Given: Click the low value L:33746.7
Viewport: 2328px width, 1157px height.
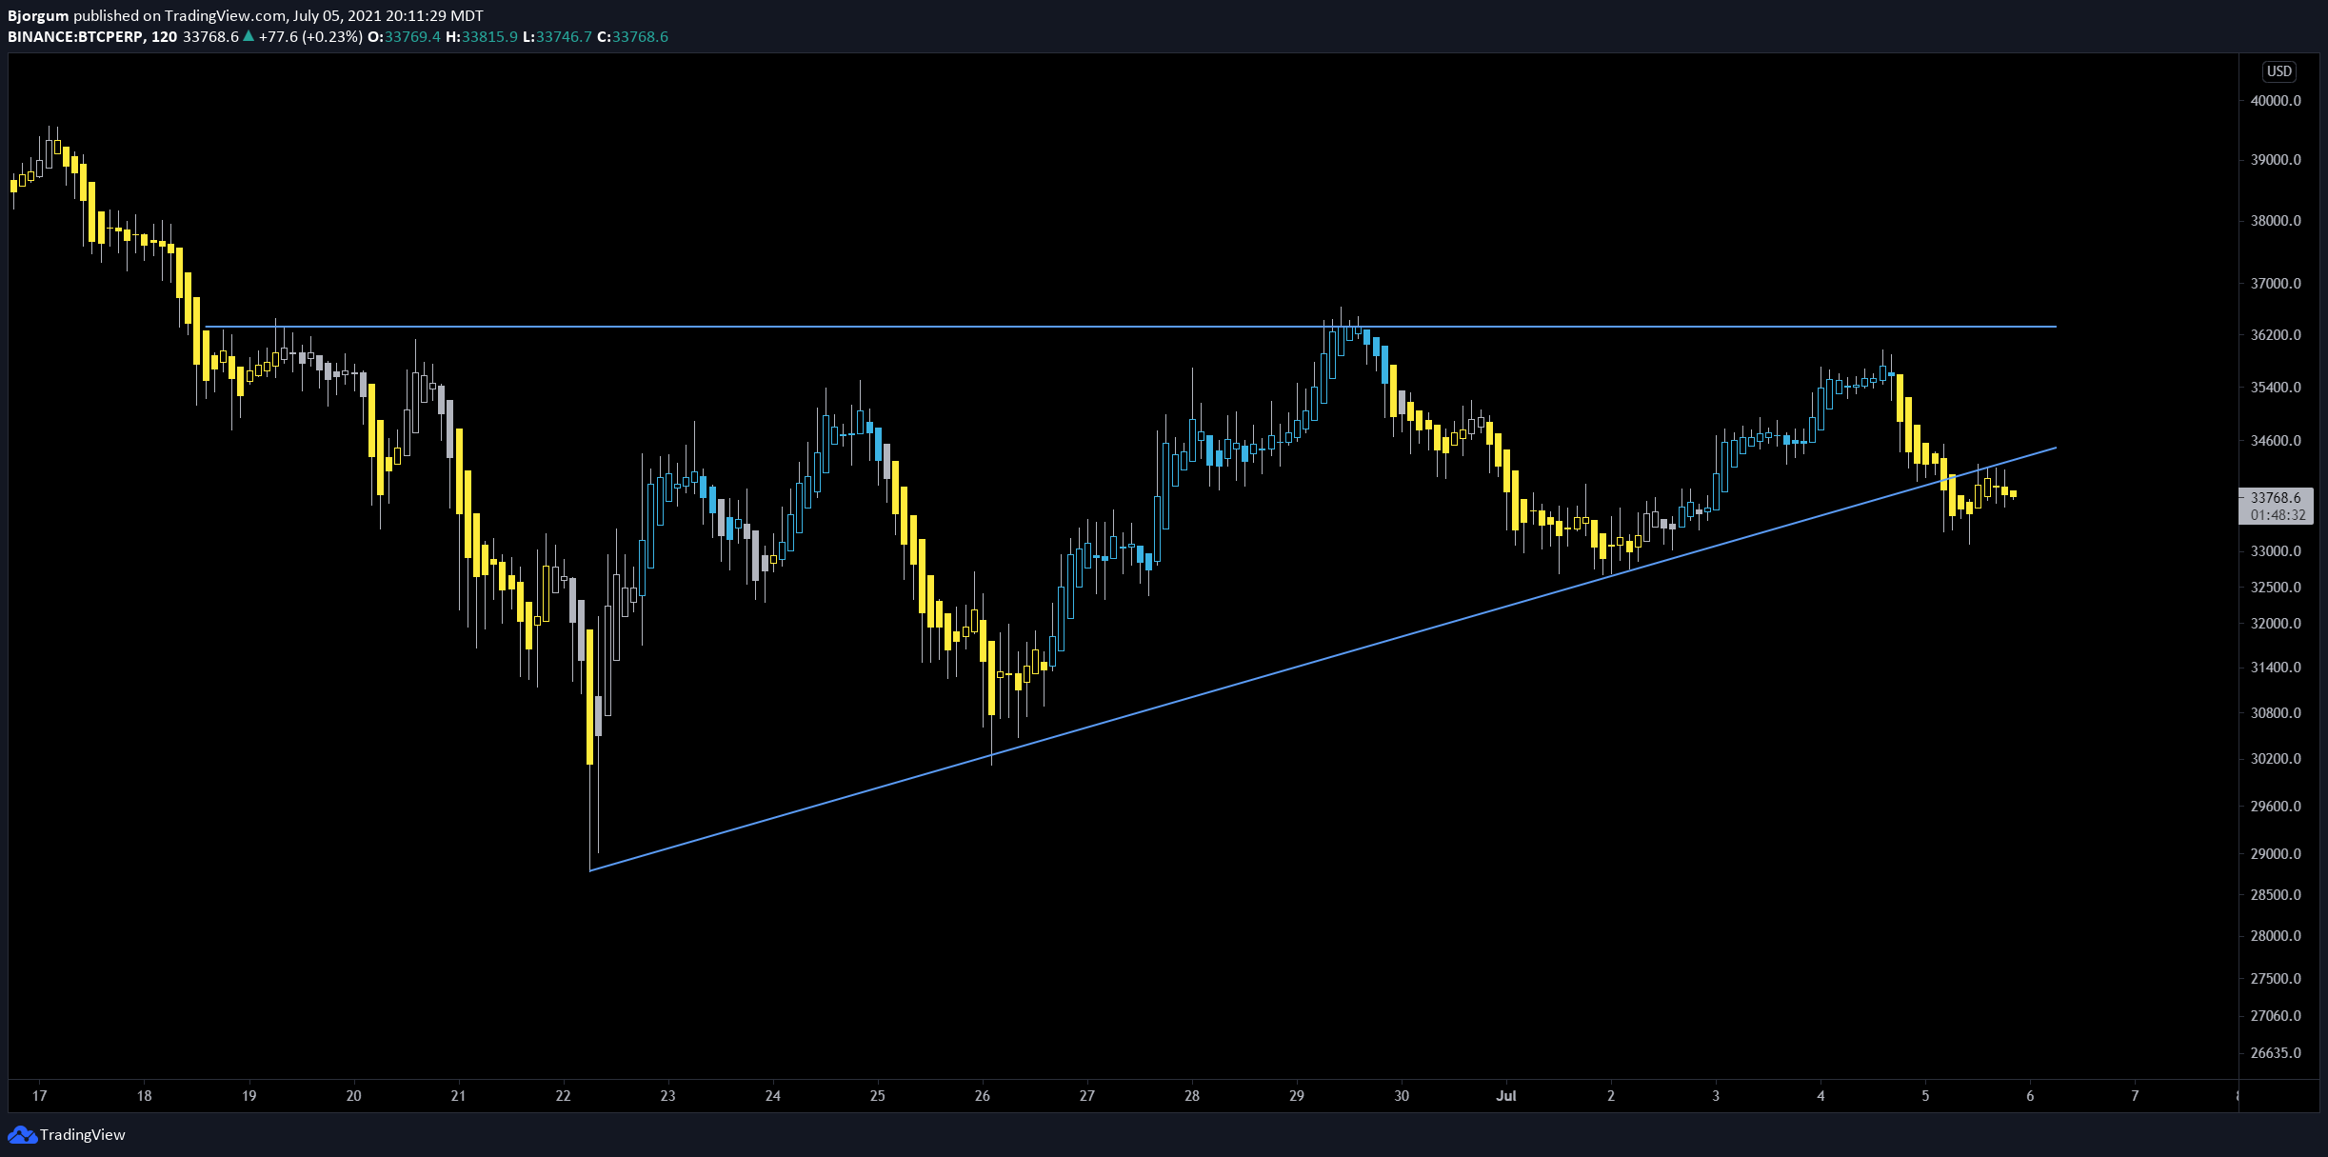Looking at the screenshot, I should tap(558, 37).
